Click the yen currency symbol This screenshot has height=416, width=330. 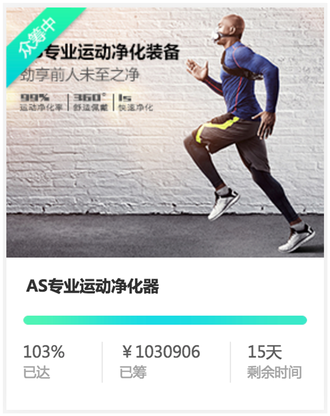pyautogui.click(x=127, y=352)
